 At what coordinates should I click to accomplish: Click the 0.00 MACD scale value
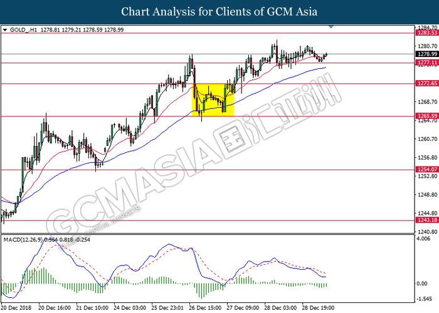[422, 284]
